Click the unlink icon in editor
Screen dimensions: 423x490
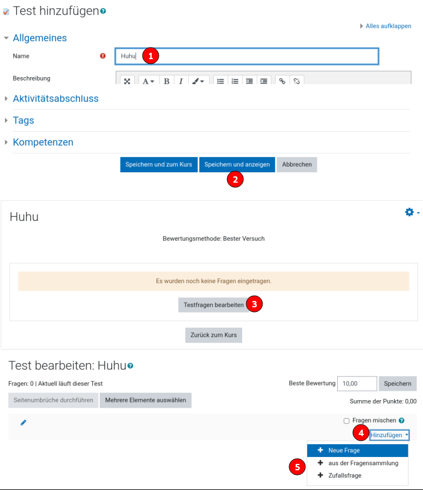coord(296,81)
